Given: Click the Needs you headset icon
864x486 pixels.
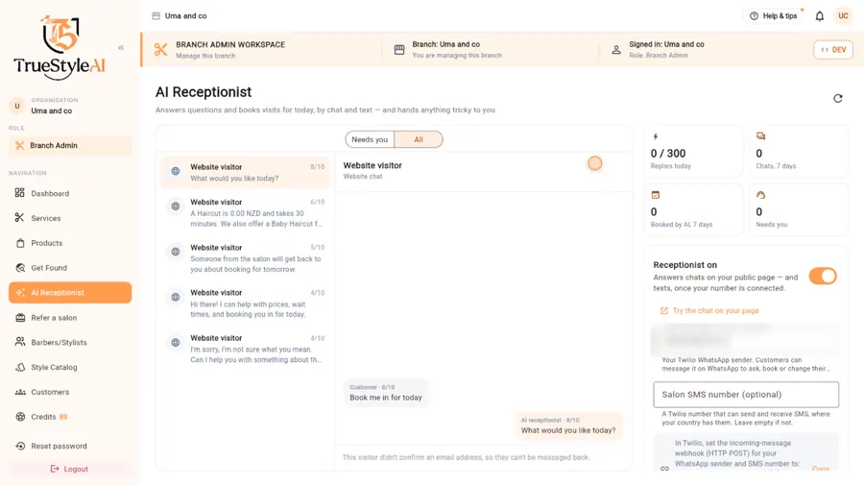Looking at the screenshot, I should click(761, 195).
